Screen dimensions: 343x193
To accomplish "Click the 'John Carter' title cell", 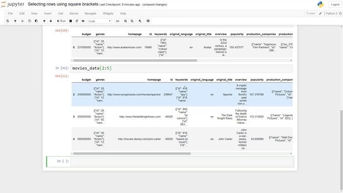I will click(x=225, y=139).
